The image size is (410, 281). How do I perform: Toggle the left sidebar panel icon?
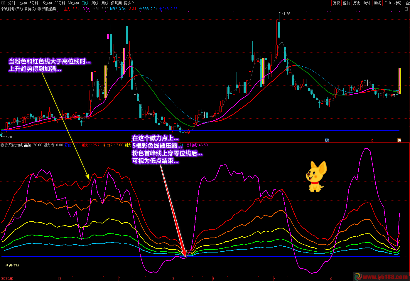3,3
